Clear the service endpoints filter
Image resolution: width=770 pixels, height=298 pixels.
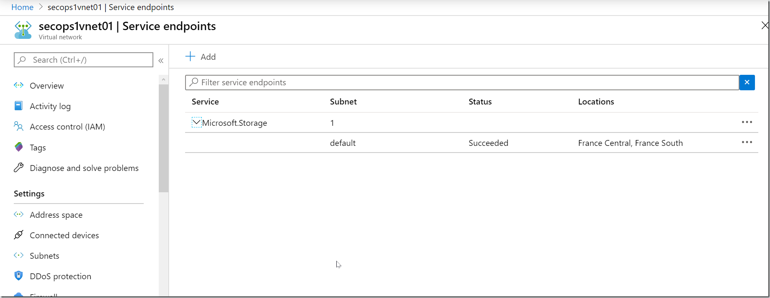point(747,82)
